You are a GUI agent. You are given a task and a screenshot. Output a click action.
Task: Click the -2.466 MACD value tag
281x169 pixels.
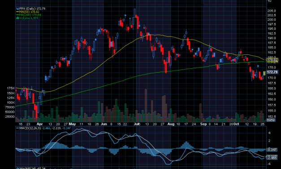coord(272,158)
